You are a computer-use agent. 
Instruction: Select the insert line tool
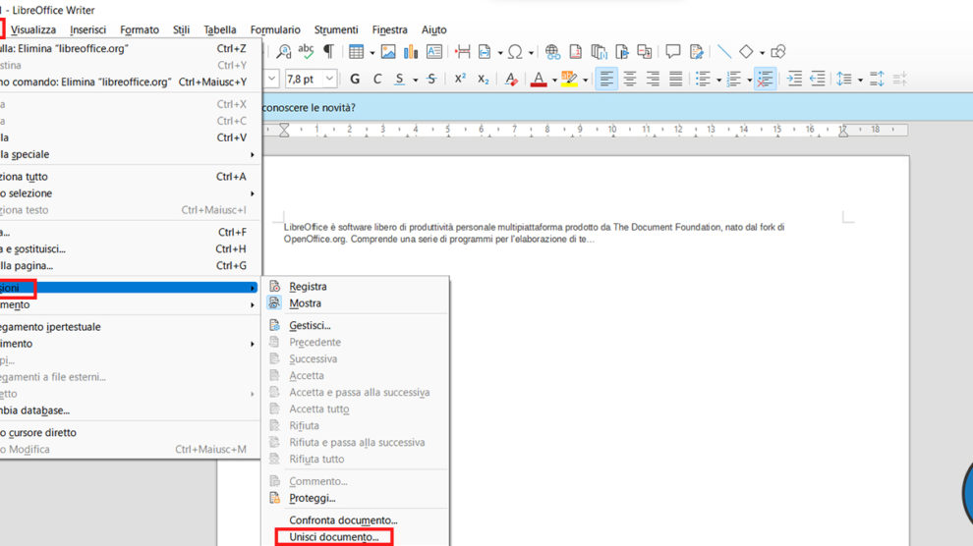(723, 52)
